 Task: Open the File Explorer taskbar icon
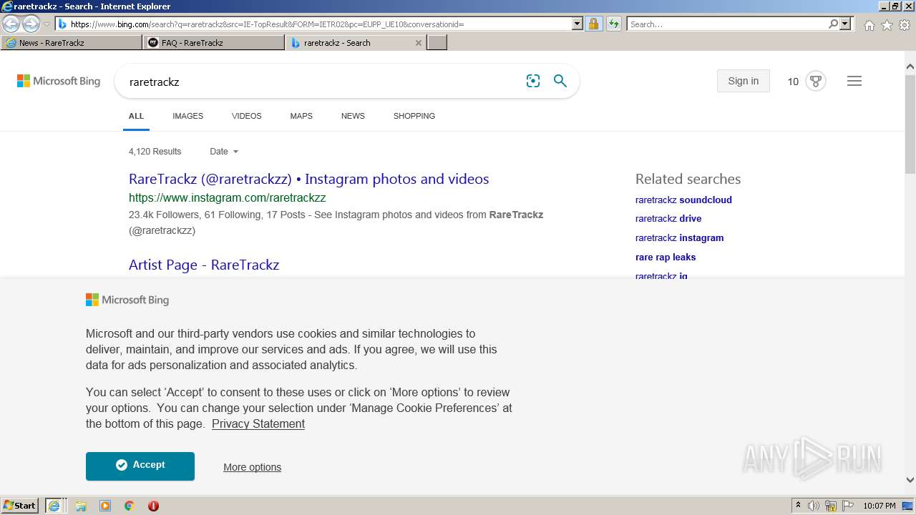pyautogui.click(x=81, y=506)
